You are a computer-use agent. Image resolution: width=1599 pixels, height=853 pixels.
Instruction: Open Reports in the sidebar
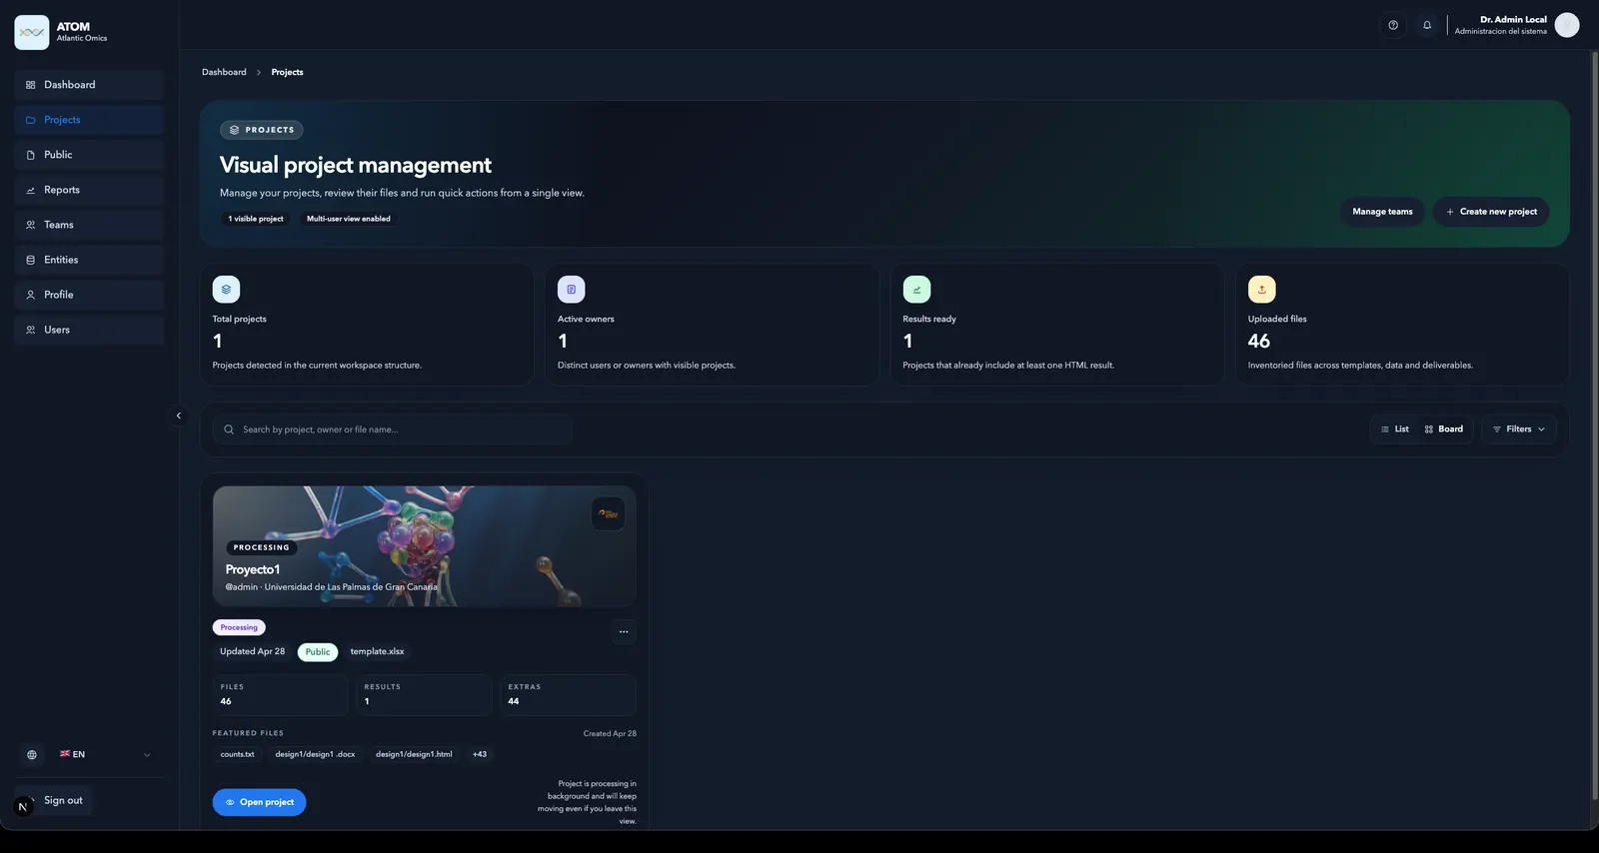click(89, 190)
